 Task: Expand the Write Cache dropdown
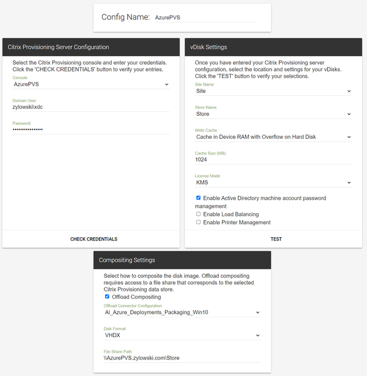pyautogui.click(x=274, y=137)
